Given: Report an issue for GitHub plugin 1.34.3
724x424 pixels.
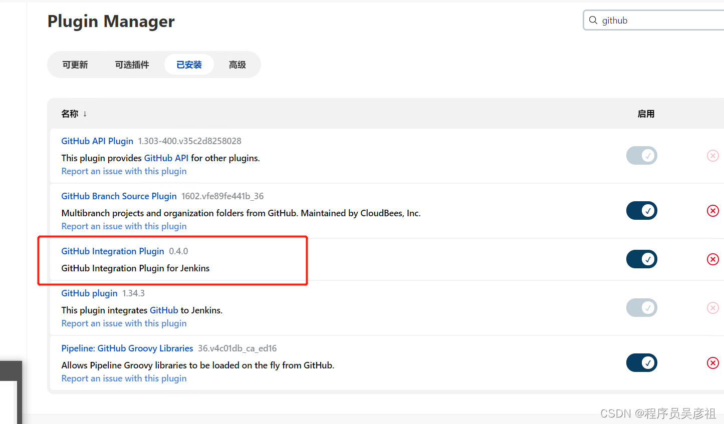Looking at the screenshot, I should click(x=124, y=323).
